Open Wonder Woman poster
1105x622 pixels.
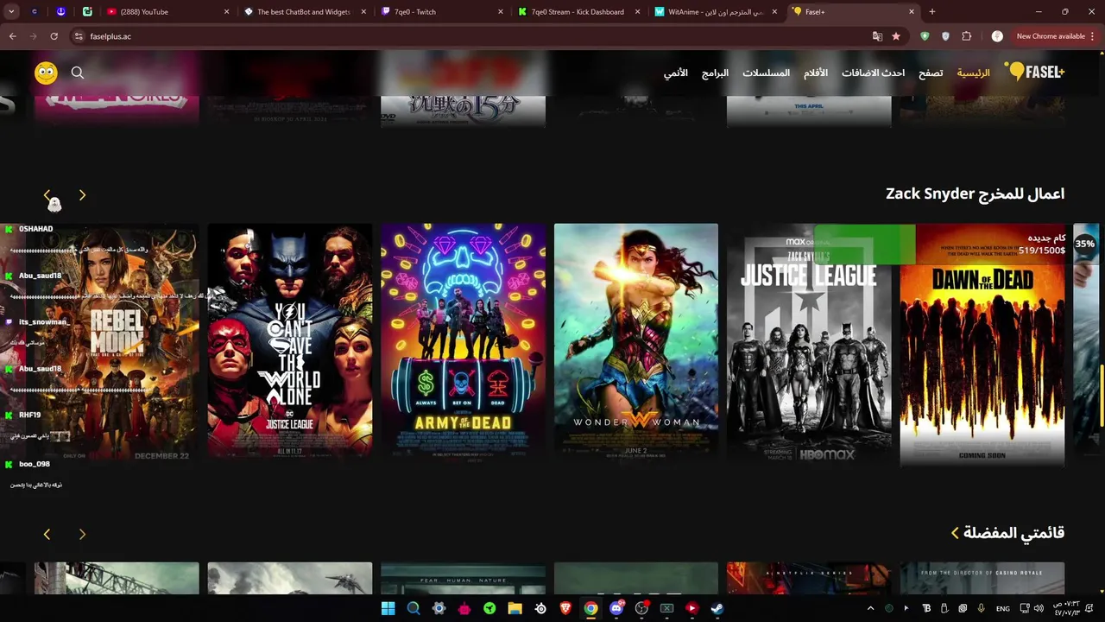coord(636,344)
